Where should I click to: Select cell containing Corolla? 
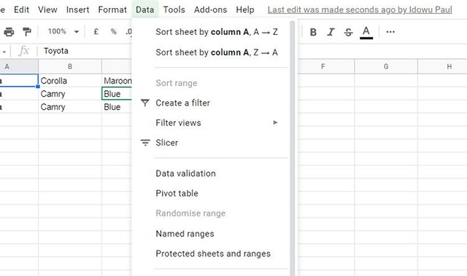[70, 81]
